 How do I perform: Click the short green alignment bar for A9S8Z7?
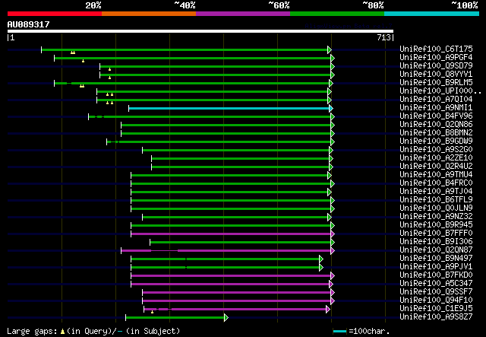point(175,317)
